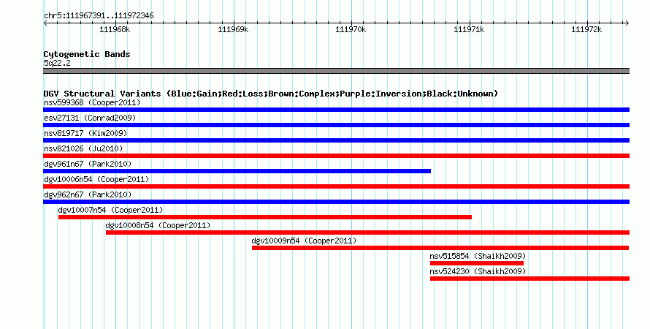Open the dgv10006n54 (Cooper2011) label

pyautogui.click(x=96, y=179)
